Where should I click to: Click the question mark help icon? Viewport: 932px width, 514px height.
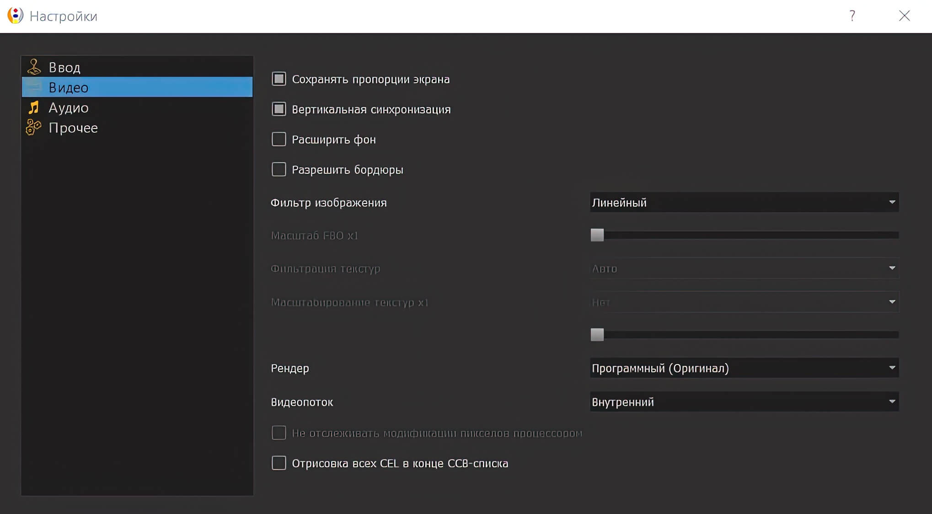click(x=852, y=16)
